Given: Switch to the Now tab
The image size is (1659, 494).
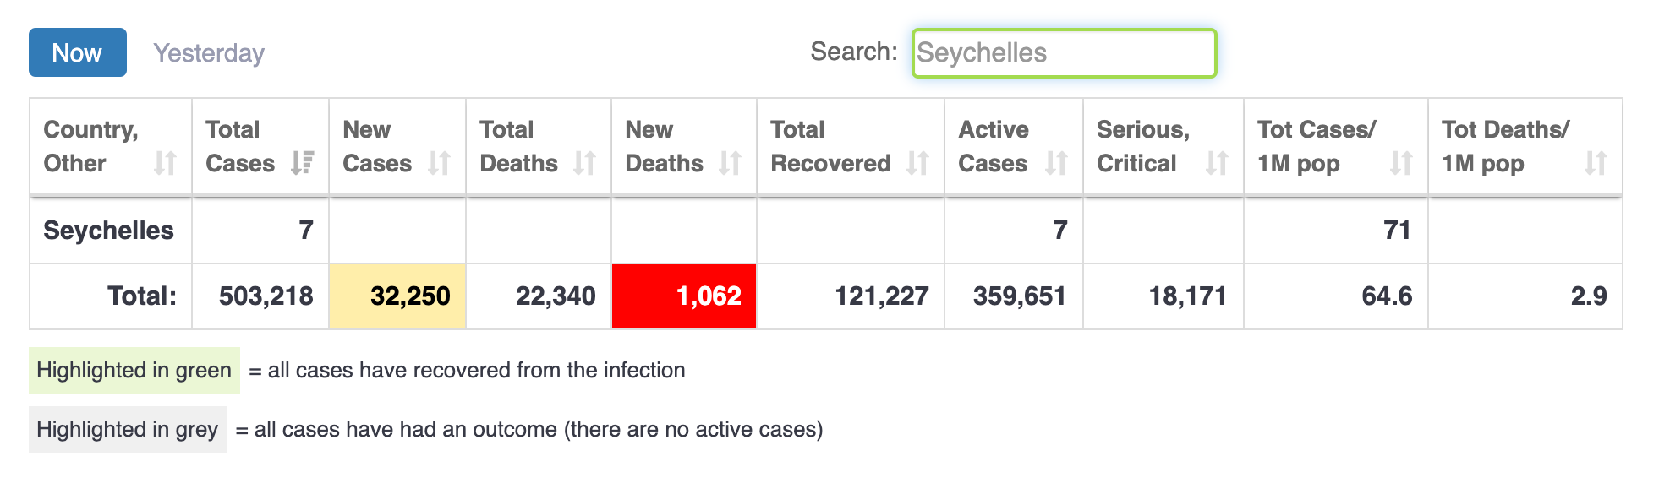Looking at the screenshot, I should 77,52.
